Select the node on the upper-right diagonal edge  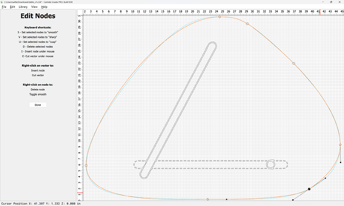pos(294,63)
